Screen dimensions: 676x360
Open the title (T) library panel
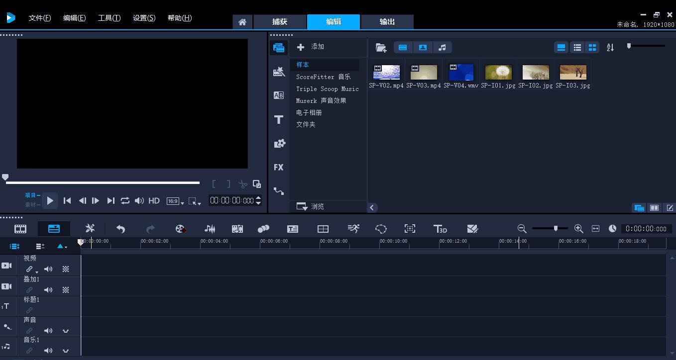coord(278,119)
